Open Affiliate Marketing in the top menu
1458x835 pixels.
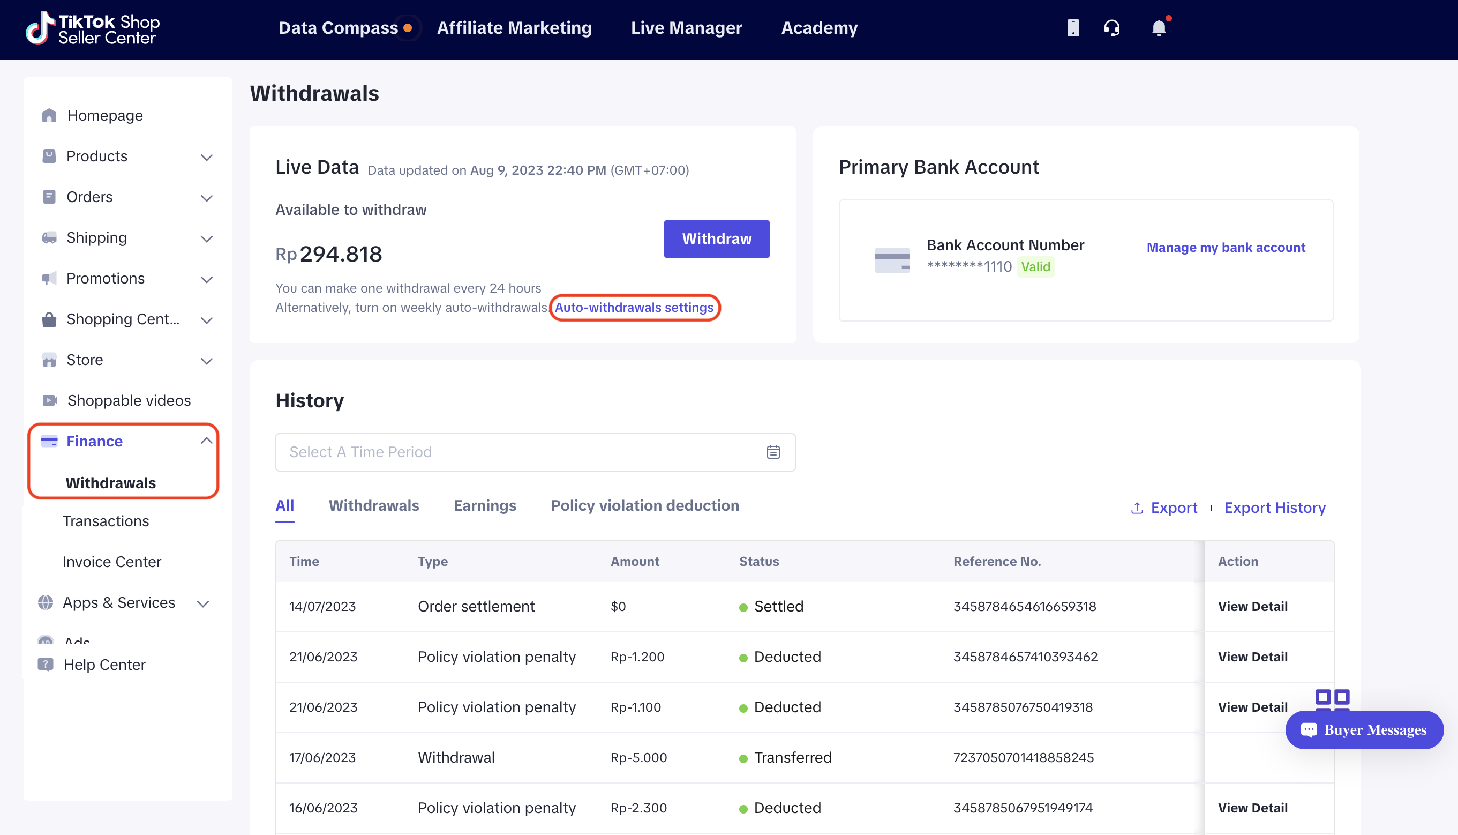[514, 27]
